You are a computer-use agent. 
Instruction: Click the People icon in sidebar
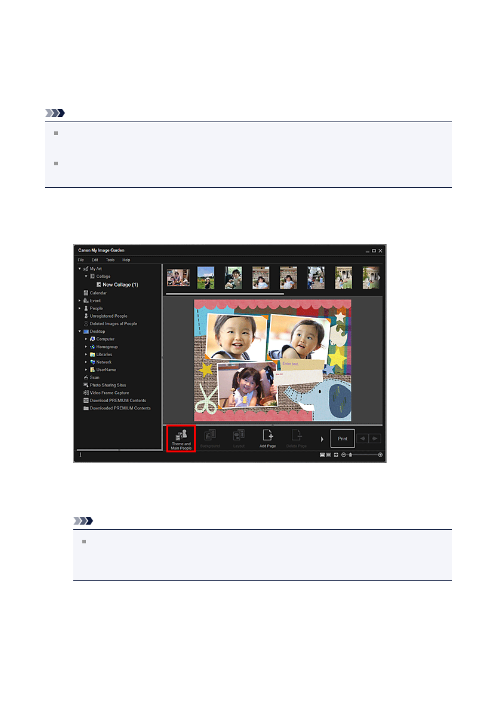86,308
